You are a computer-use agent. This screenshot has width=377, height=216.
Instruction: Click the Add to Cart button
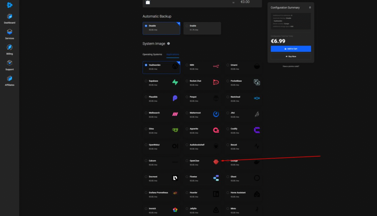tap(290, 49)
